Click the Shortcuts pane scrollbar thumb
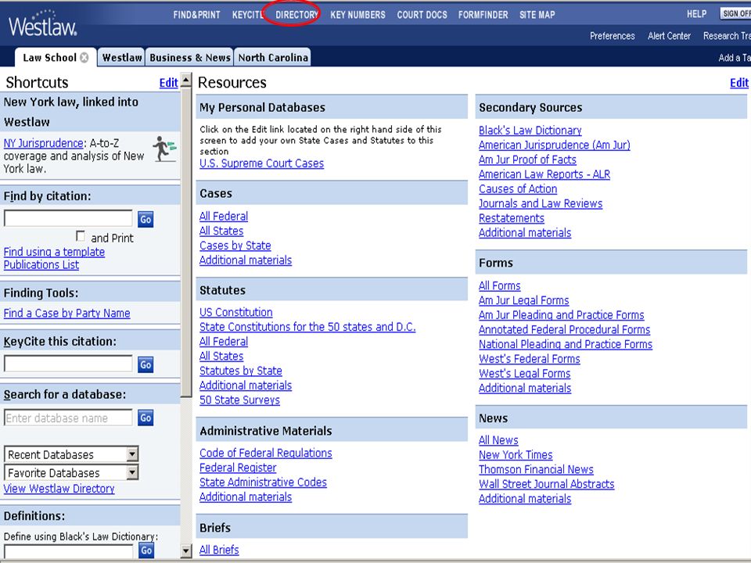 (186, 242)
